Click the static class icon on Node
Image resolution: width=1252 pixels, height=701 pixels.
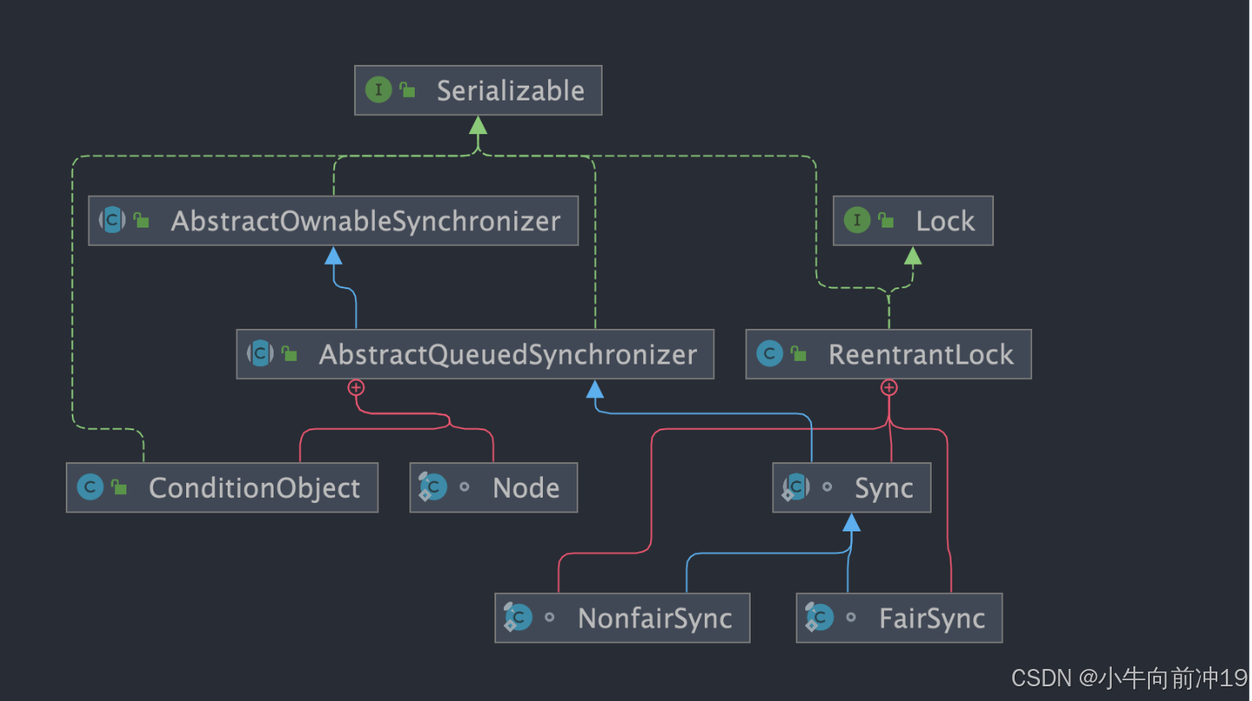point(433,487)
